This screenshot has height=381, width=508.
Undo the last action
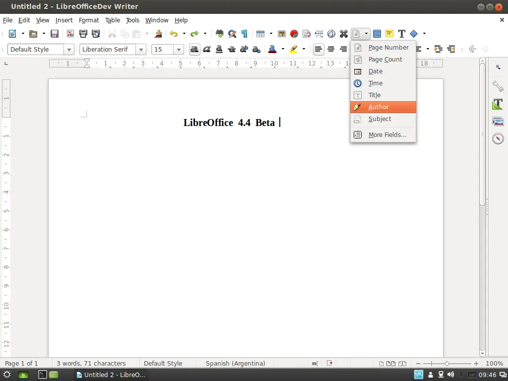tap(174, 34)
